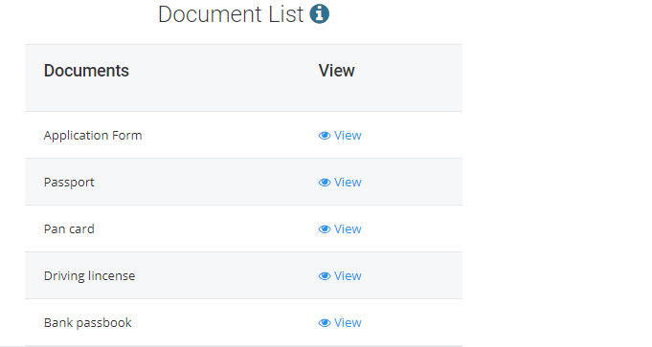Select the Passport document name
652x347 pixels.
coord(69,183)
